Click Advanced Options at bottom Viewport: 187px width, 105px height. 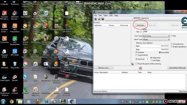click(x=101, y=91)
